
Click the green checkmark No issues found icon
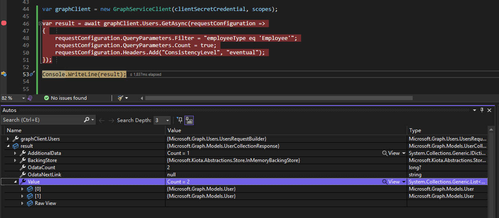point(46,98)
